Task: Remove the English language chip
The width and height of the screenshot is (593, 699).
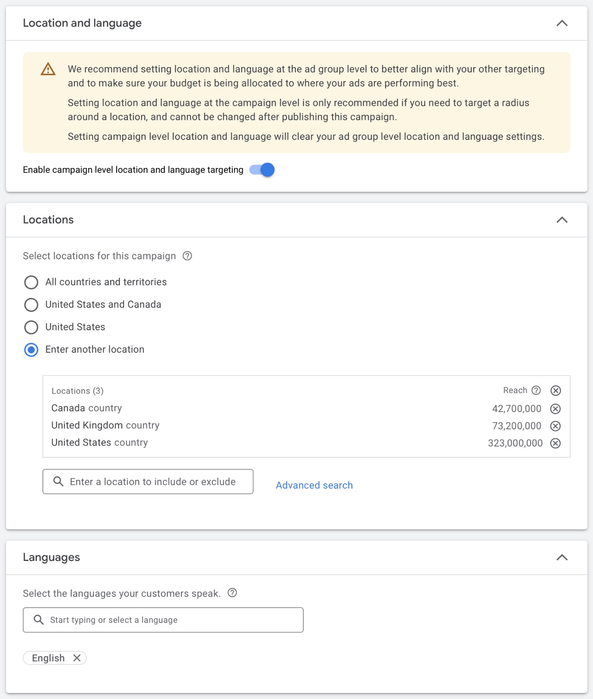Action: tap(77, 658)
